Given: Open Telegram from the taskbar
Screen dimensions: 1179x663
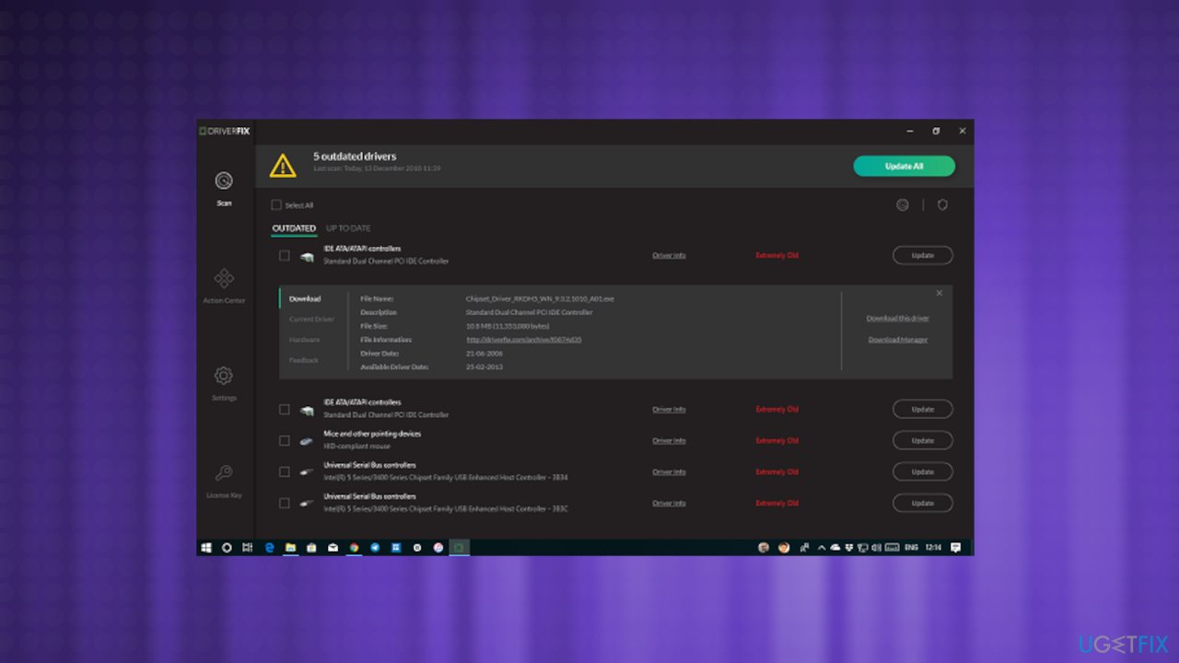Looking at the screenshot, I should coord(375,547).
